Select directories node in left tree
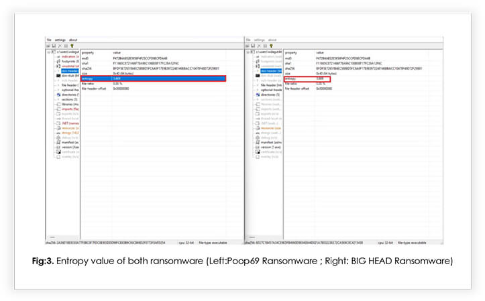The height and width of the screenshot is (301, 485). (x=70, y=95)
